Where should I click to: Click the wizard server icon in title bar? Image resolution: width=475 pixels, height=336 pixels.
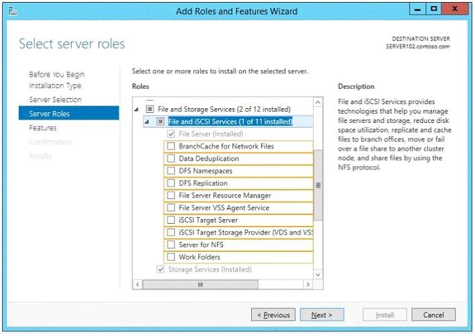pos(12,11)
